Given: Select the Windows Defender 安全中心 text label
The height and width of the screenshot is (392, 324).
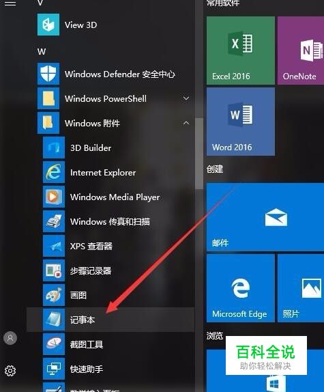Looking at the screenshot, I should (120, 74).
